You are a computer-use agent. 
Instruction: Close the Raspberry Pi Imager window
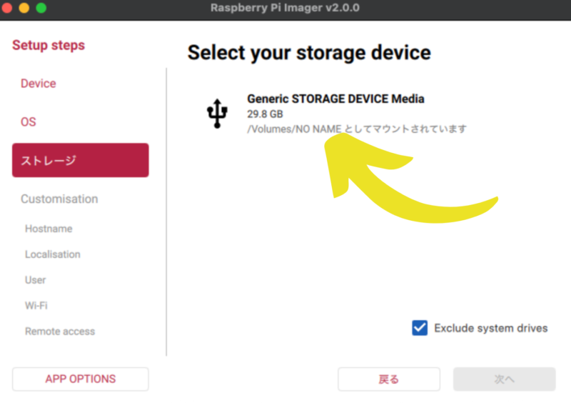point(8,8)
